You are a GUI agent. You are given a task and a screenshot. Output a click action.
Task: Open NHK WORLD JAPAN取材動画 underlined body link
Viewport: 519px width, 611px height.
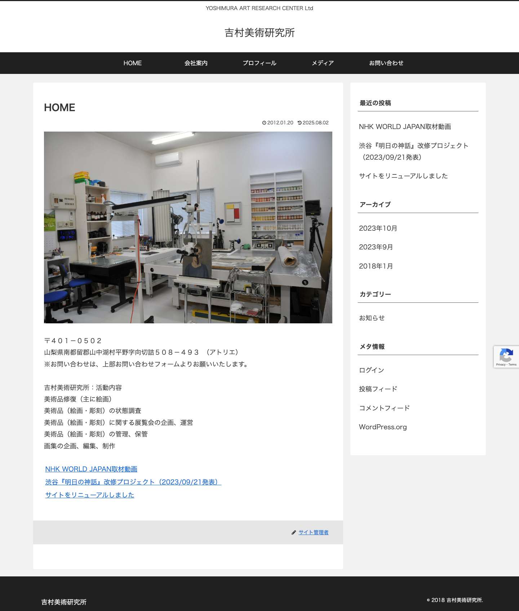pyautogui.click(x=91, y=469)
